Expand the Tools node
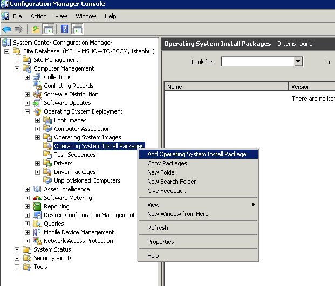Screen dimensions: 335x286 17,267
